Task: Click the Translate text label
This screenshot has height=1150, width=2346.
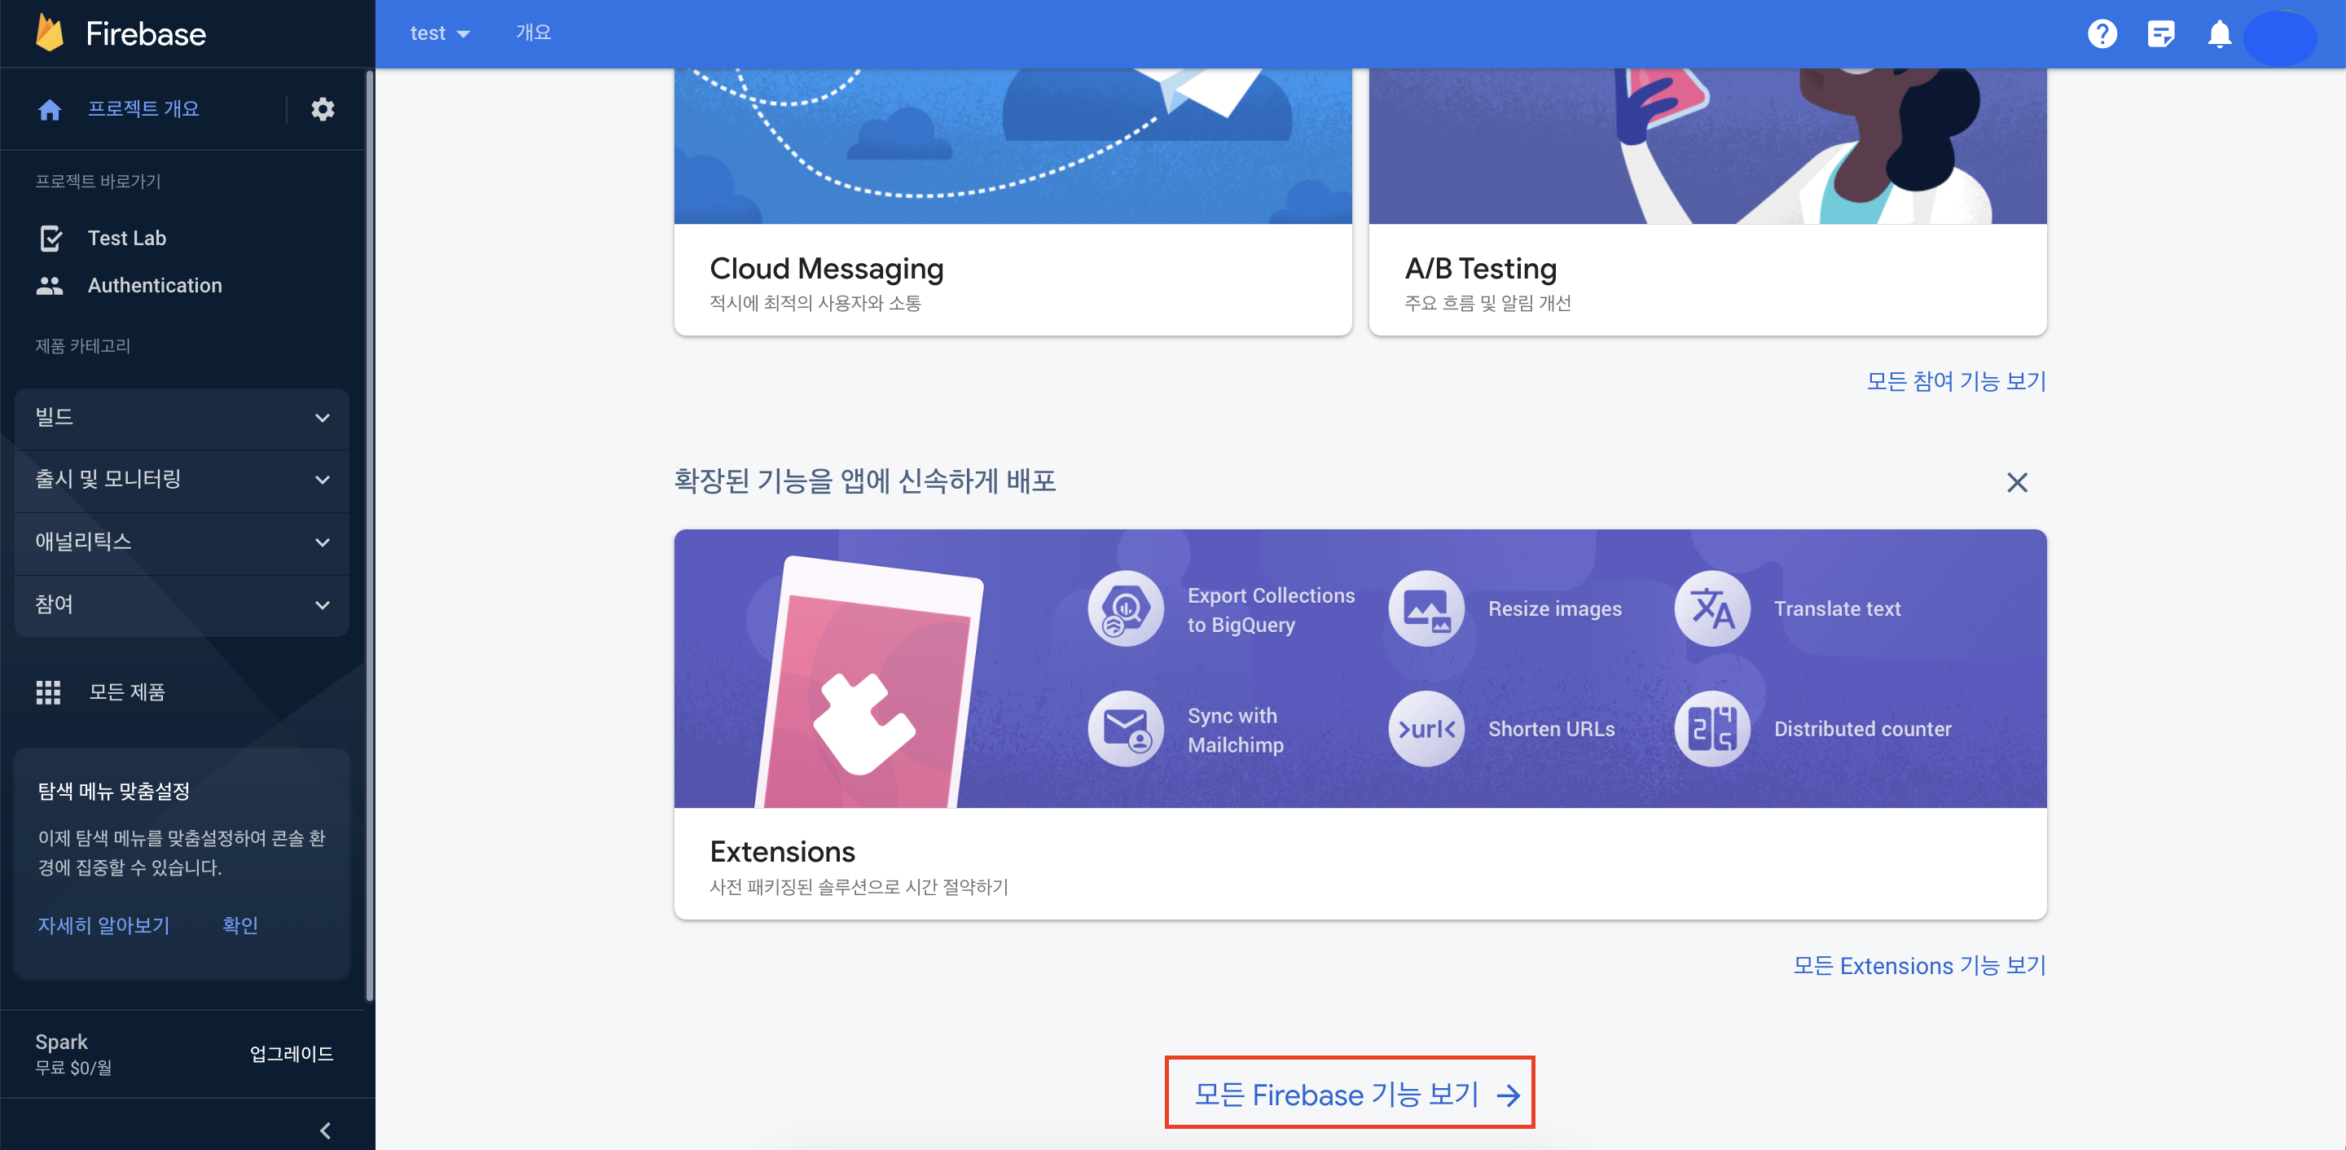Action: 1837,609
